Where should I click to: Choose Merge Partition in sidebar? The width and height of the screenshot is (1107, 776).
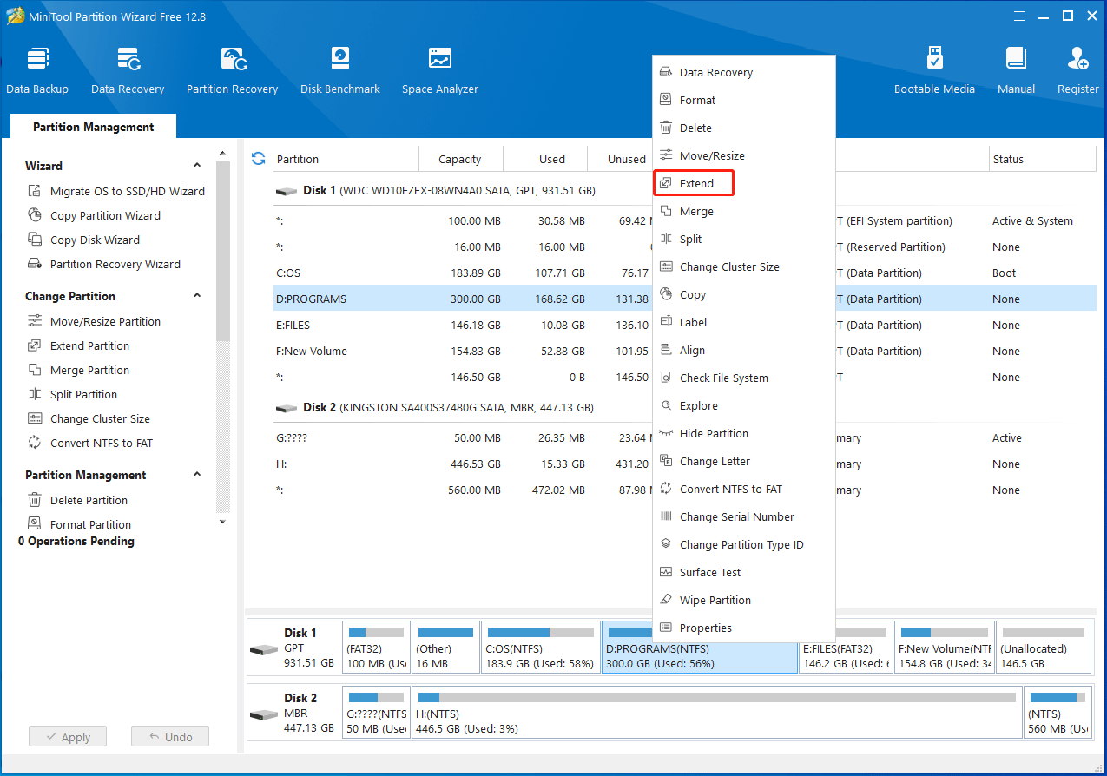pos(79,370)
